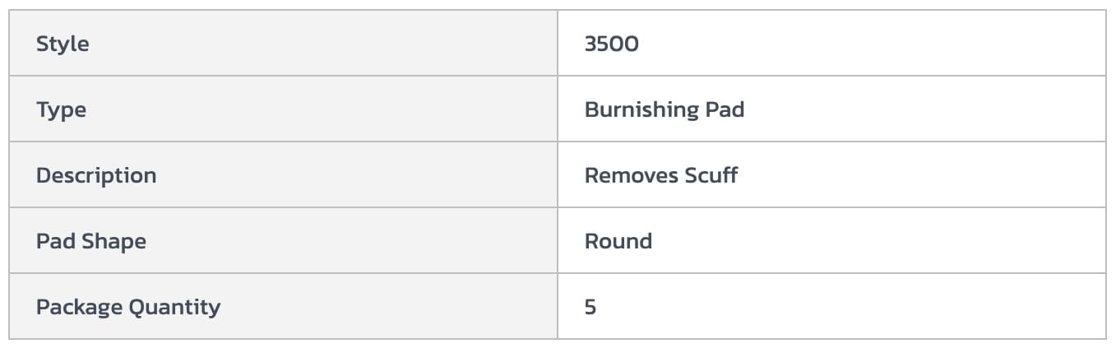Viewport: 1116px width, 348px height.
Task: Click the Type row label
Action: (61, 109)
